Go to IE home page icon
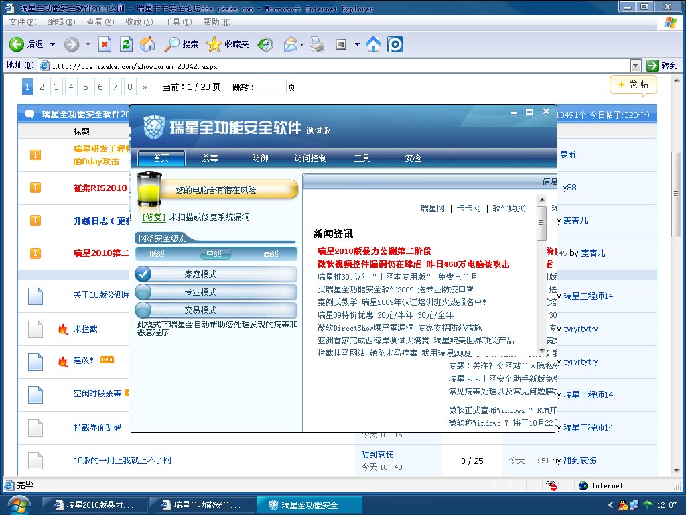Viewport: 686px width, 515px height. point(147,44)
